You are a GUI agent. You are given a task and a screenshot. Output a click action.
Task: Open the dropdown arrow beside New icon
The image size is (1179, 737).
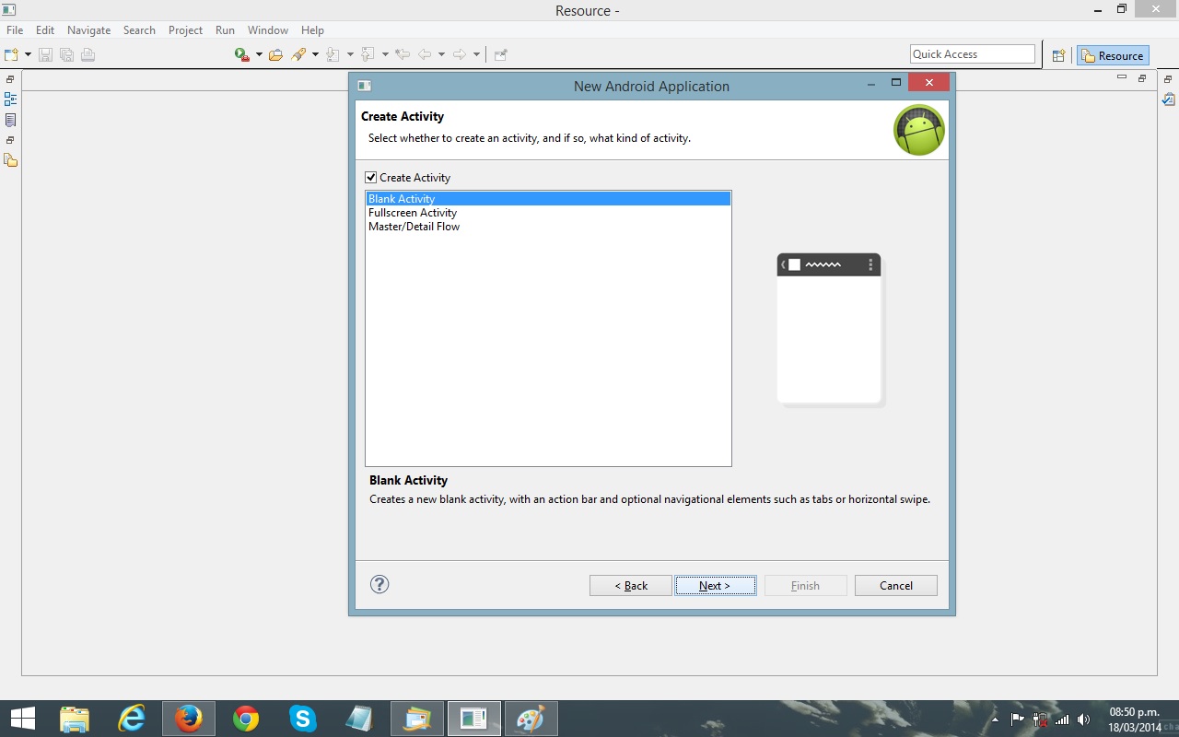tap(28, 54)
